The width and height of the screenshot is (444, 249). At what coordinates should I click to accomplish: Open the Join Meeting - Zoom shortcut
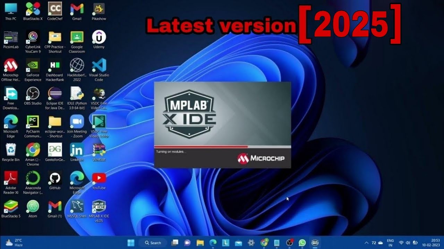(x=77, y=127)
